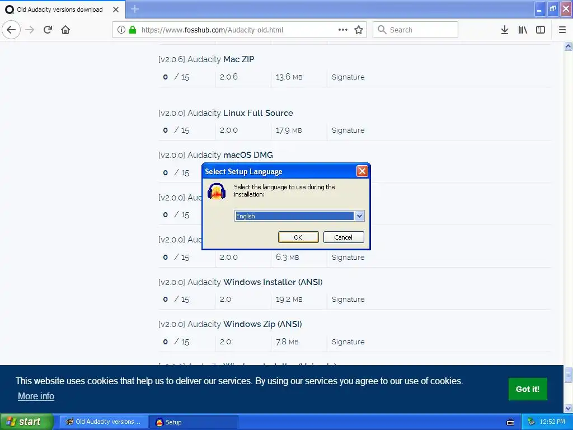Select the Old Audacity versions download tab
Screen dimensions: 573x430
(x=63, y=10)
